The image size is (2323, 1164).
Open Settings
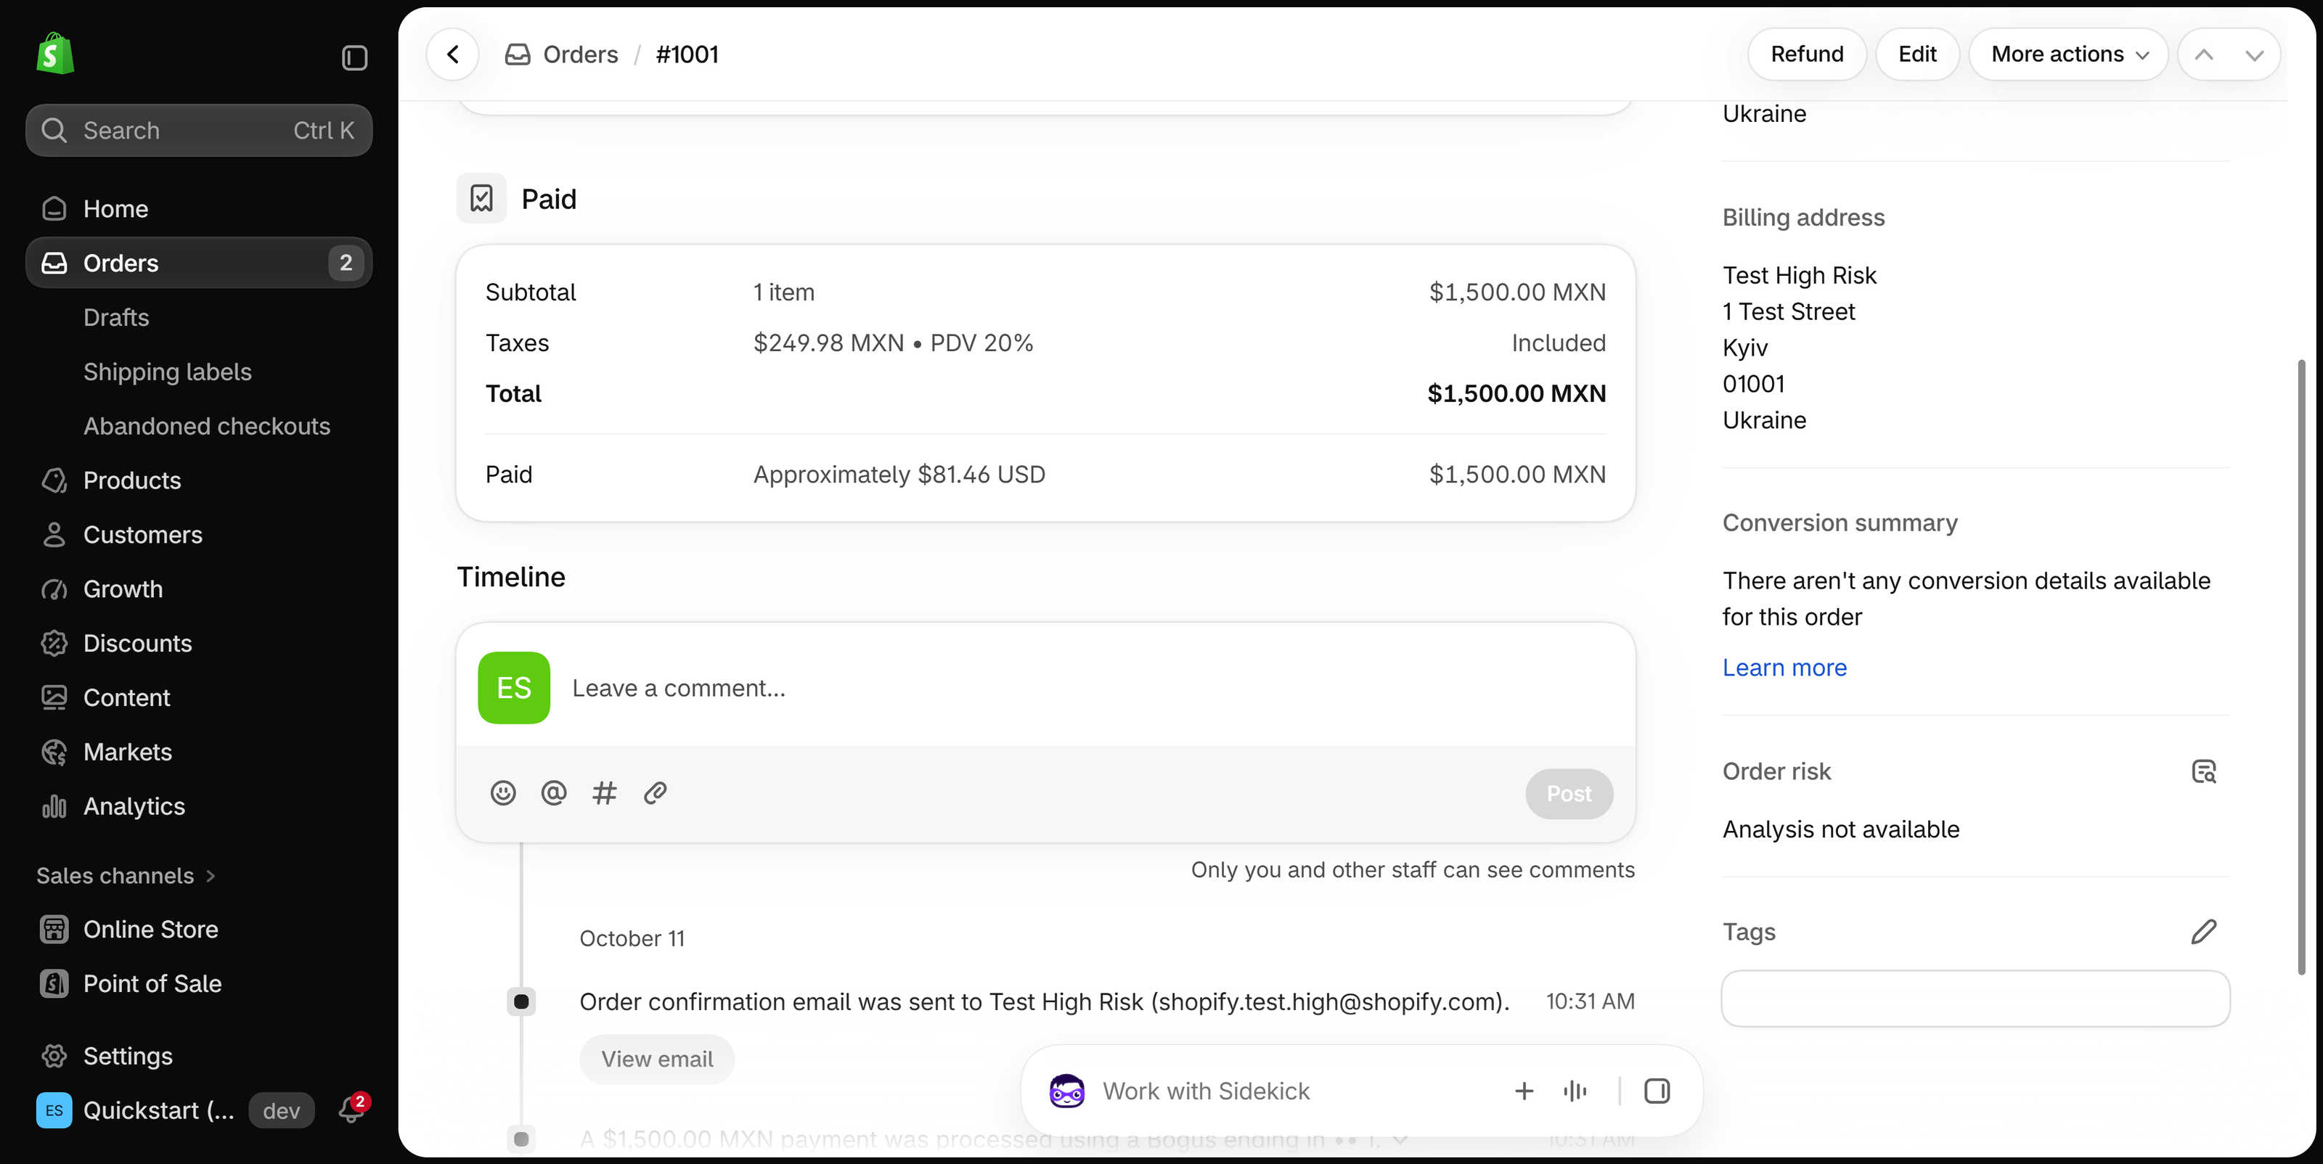(198, 1055)
